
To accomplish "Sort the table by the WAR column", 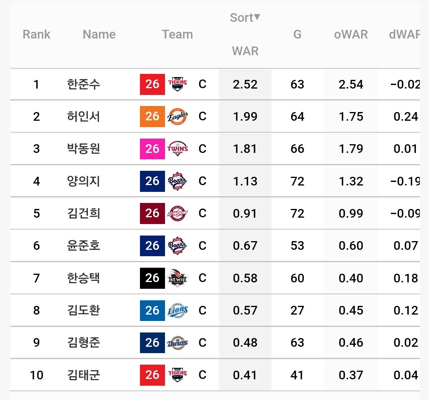I will [245, 51].
